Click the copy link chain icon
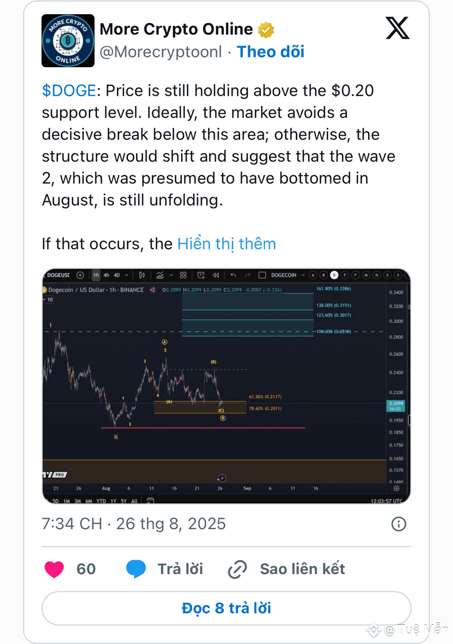 point(237,569)
